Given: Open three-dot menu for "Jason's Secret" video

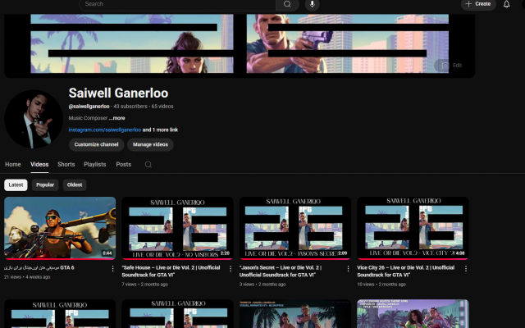Looking at the screenshot, I should tap(348, 268).
